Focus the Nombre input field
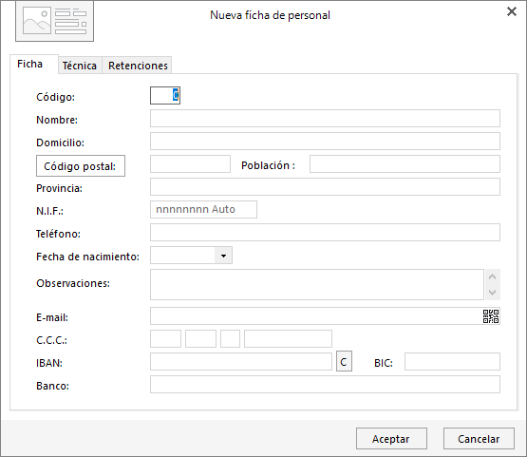 [x=325, y=119]
